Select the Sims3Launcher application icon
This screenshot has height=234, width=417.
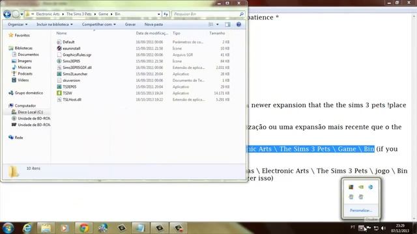(59, 73)
